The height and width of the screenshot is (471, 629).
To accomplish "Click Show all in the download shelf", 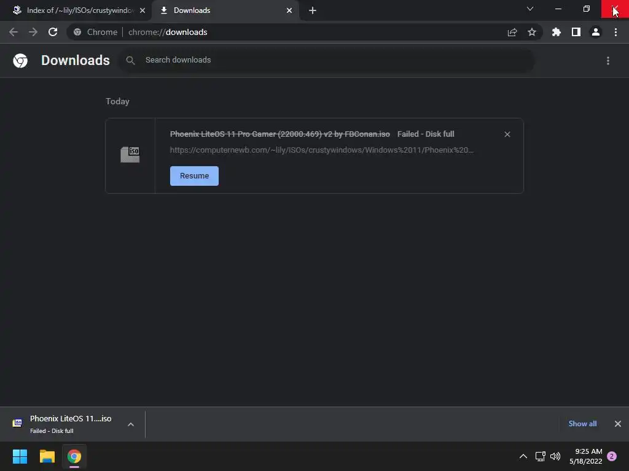I will tap(582, 424).
